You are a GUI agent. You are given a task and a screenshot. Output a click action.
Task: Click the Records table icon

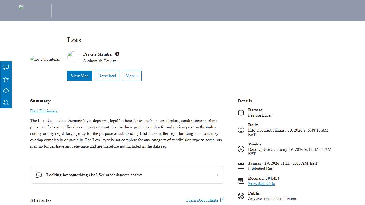click(241, 180)
